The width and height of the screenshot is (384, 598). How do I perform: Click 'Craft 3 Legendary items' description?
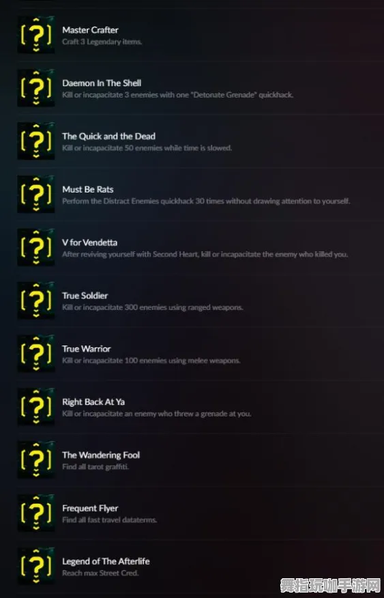point(102,42)
